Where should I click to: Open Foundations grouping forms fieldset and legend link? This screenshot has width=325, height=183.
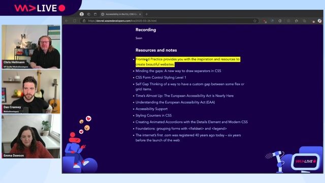181,129
